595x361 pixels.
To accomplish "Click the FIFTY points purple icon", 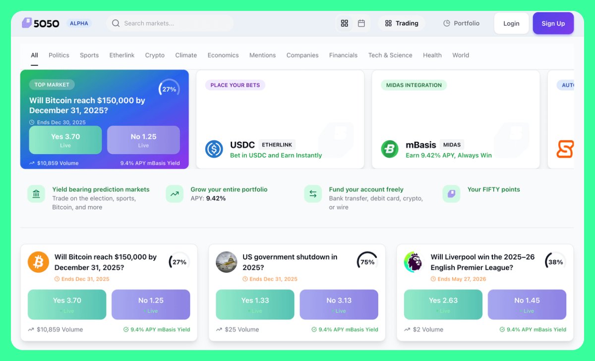I will click(451, 194).
